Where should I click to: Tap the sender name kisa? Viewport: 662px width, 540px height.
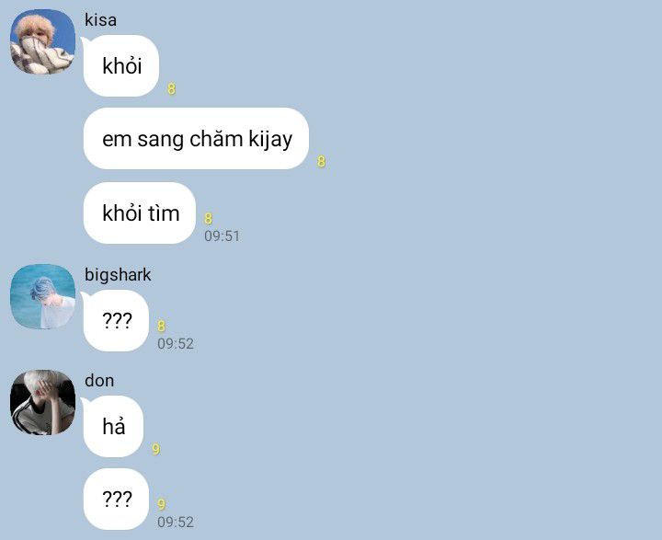click(100, 20)
